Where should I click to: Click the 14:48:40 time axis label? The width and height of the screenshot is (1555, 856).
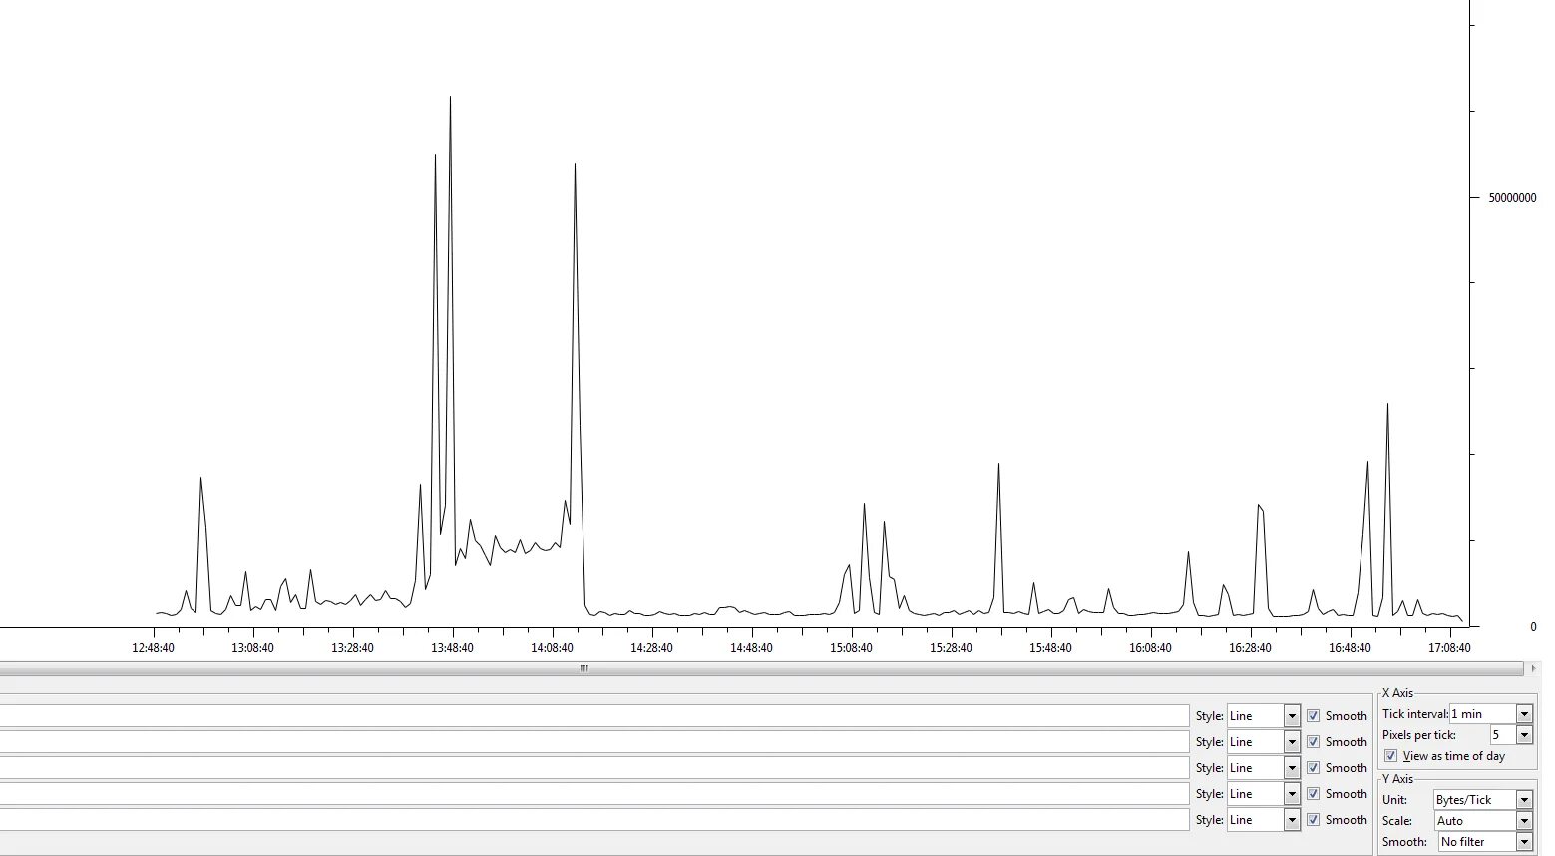tap(751, 648)
